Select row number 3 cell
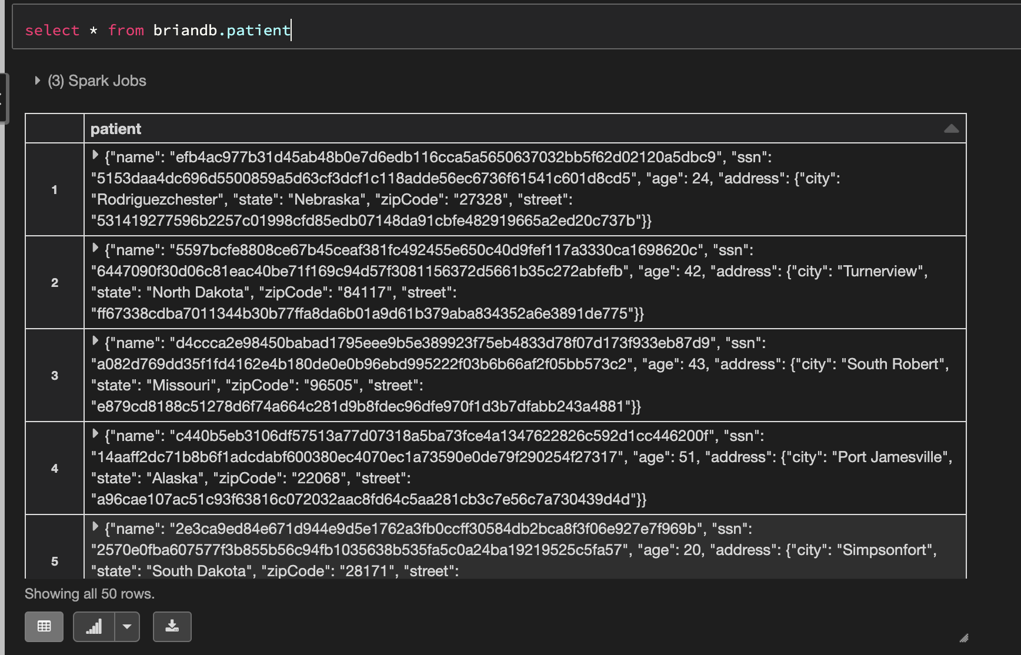 coord(55,375)
